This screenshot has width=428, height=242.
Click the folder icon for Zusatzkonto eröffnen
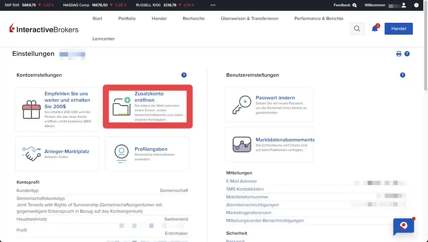coord(122,107)
